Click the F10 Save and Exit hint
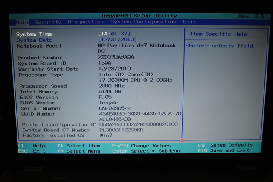The image size is (273, 182). click(224, 150)
